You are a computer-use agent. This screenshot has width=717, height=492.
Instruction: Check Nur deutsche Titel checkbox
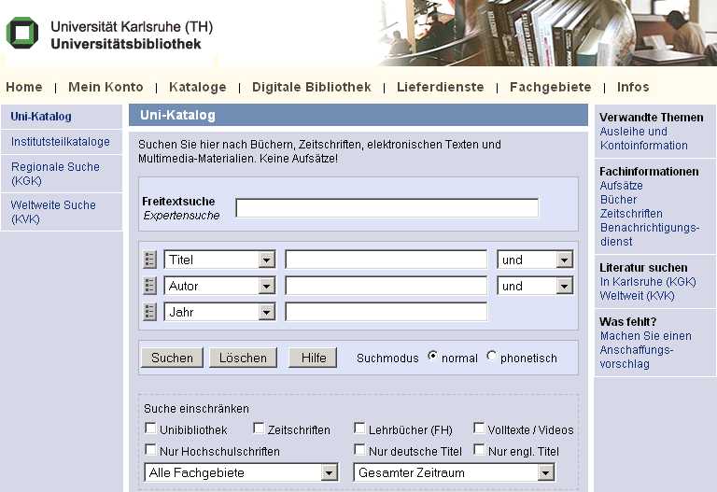pos(359,449)
